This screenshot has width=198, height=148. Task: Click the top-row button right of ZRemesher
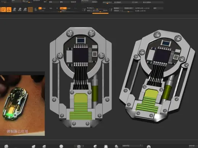95,2
